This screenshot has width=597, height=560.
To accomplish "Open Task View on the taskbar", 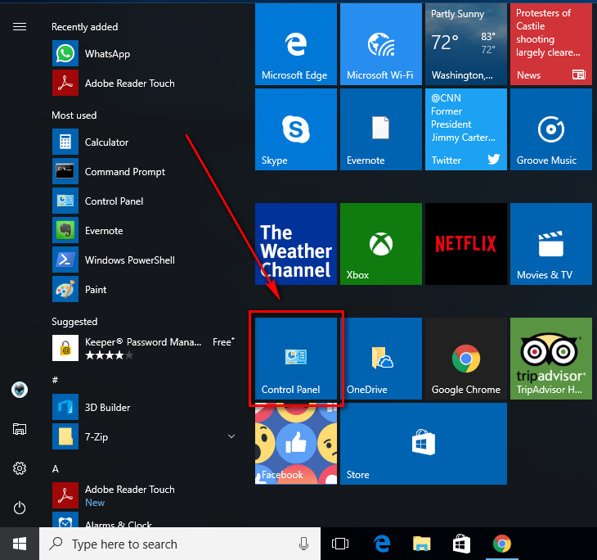I will [x=340, y=544].
